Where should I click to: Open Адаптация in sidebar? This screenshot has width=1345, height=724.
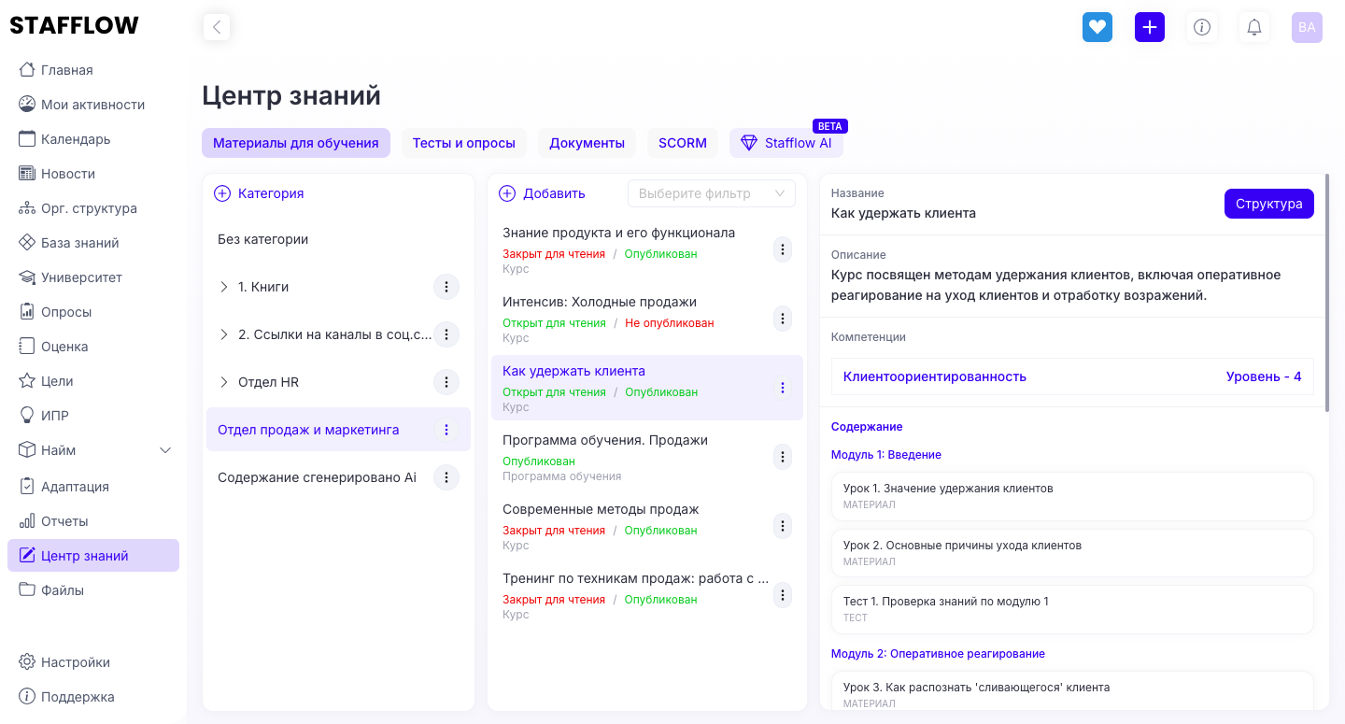click(x=93, y=487)
